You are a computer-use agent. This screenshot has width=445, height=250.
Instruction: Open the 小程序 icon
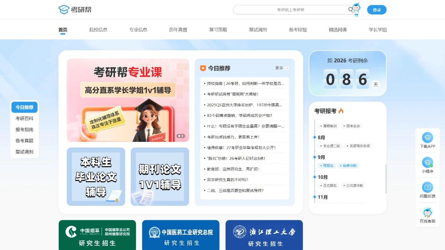coord(428,163)
